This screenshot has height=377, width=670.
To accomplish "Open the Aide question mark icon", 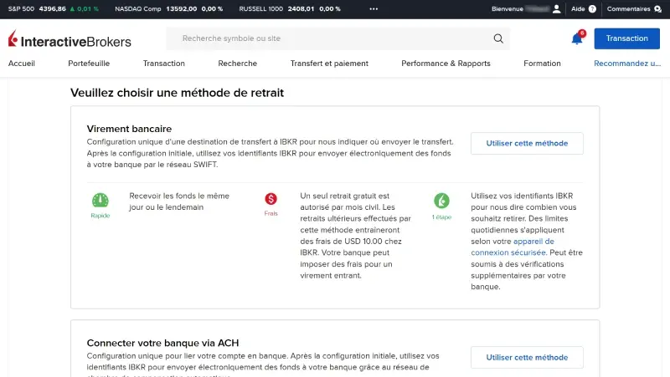I will click(592, 9).
